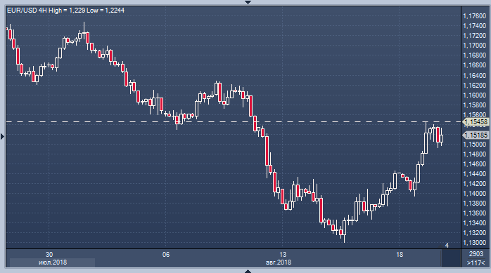Click the 1,14000 price axis label
The width and height of the screenshot is (491, 273).
pos(474,194)
